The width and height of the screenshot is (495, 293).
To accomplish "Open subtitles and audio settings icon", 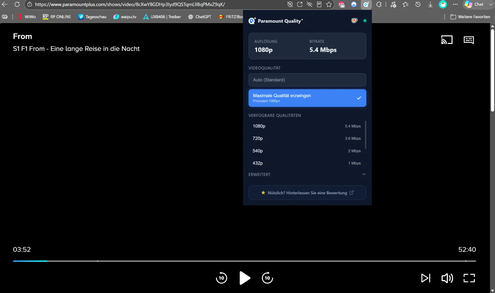I will [469, 40].
